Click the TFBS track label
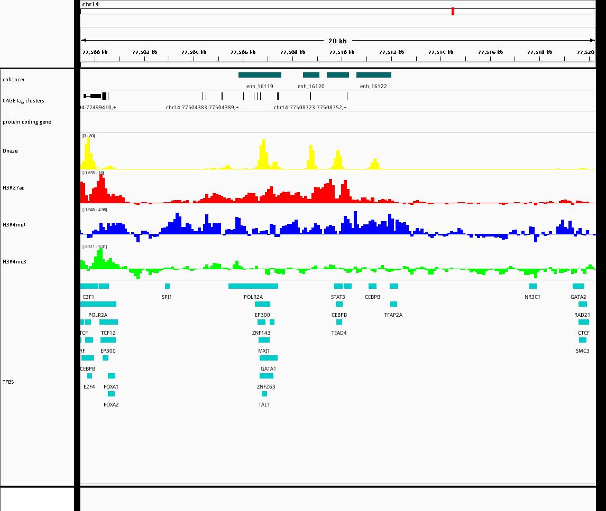 click(8, 382)
